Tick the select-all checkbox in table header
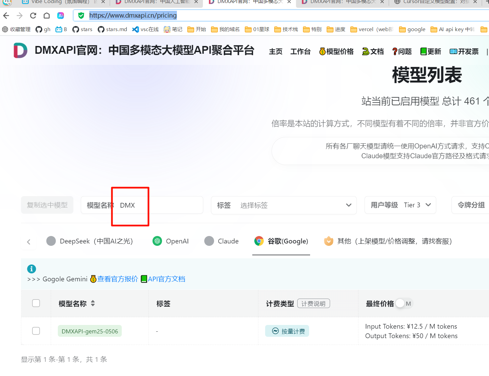 36,303
